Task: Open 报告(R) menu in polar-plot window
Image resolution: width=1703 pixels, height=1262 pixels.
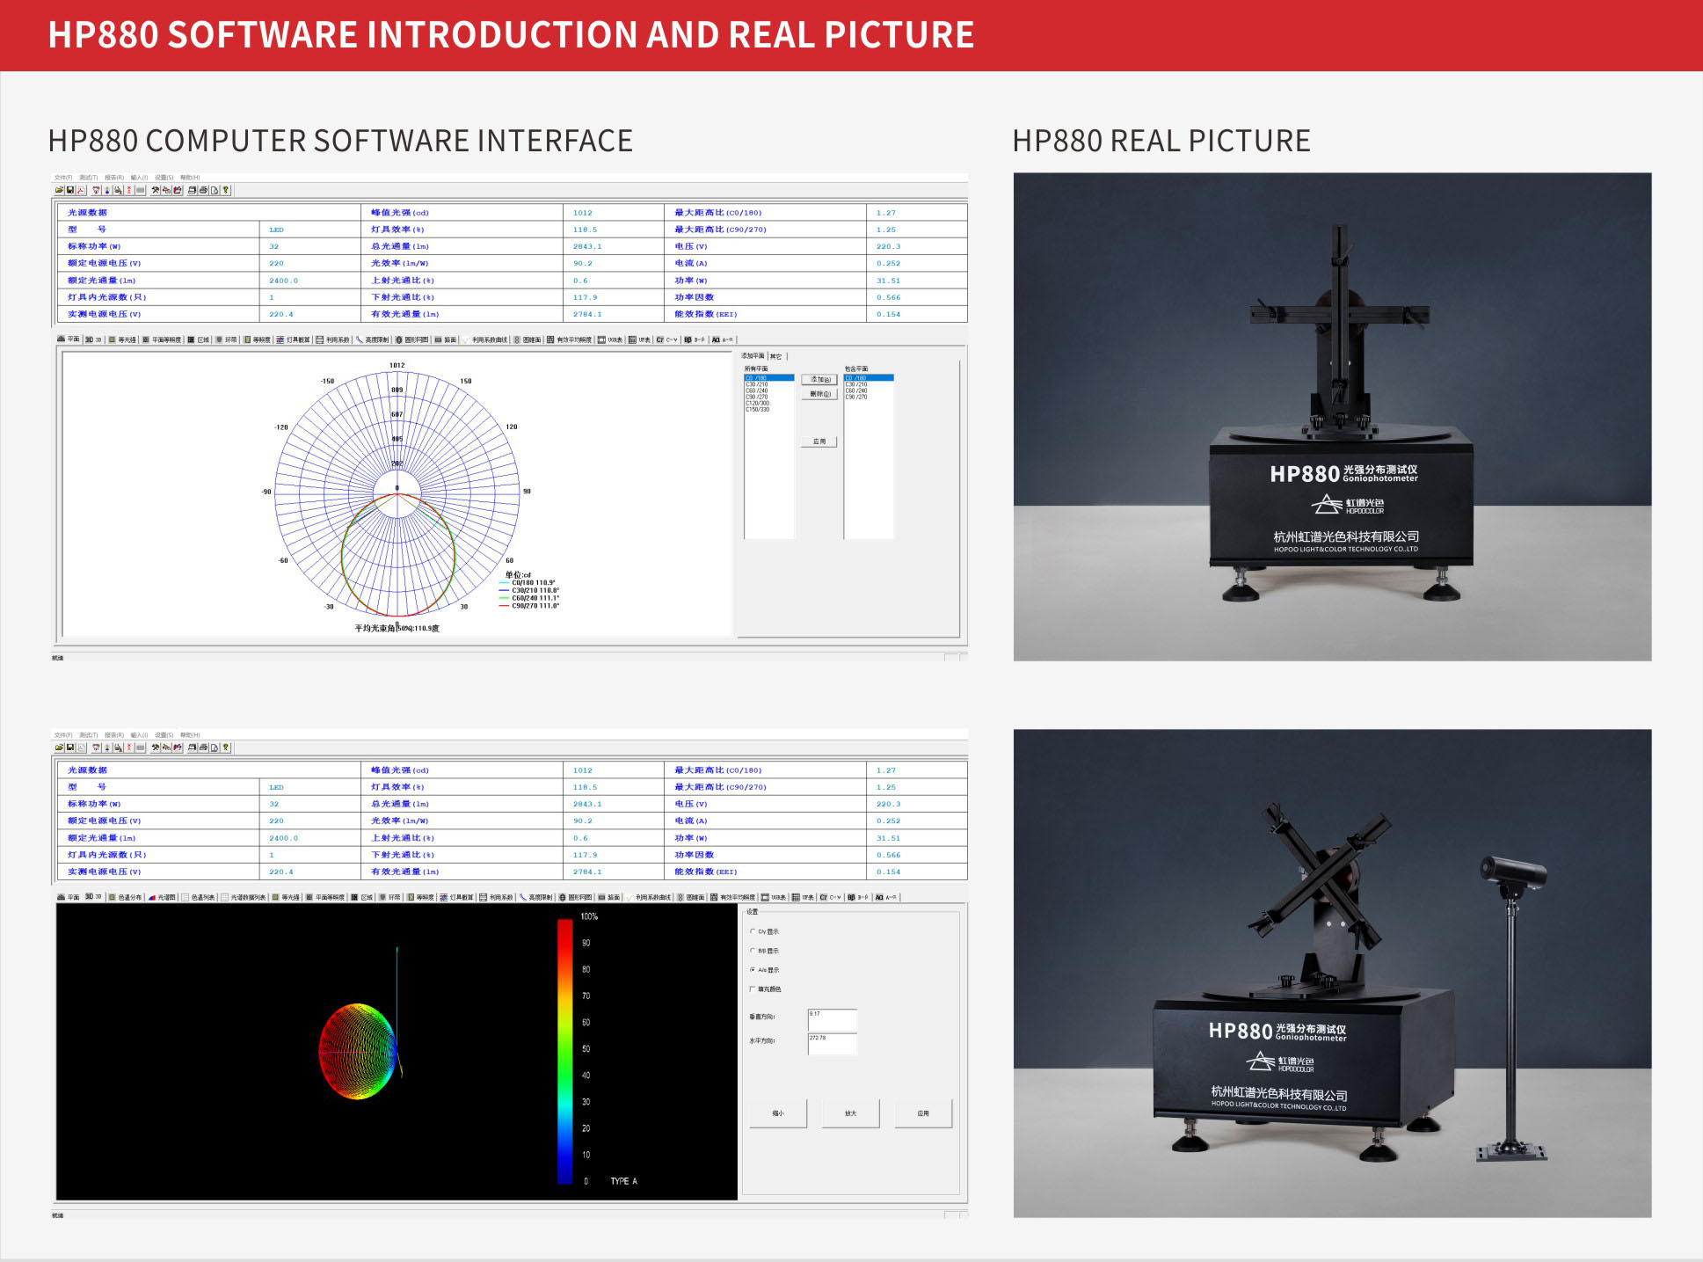Action: 114,178
